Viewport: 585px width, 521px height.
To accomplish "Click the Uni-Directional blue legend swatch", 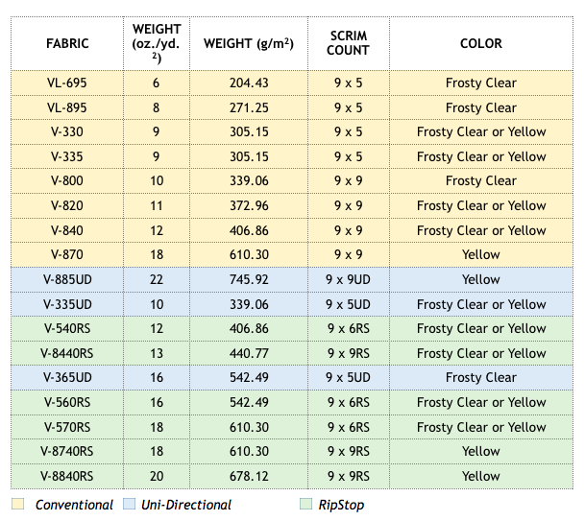I will pyautogui.click(x=129, y=504).
